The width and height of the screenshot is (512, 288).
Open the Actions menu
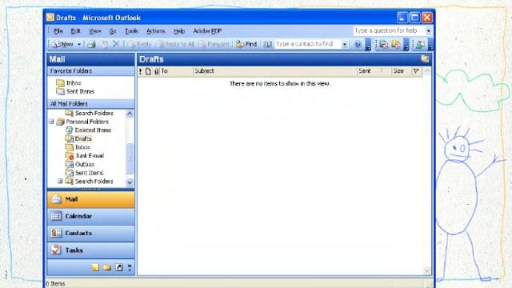click(x=156, y=31)
